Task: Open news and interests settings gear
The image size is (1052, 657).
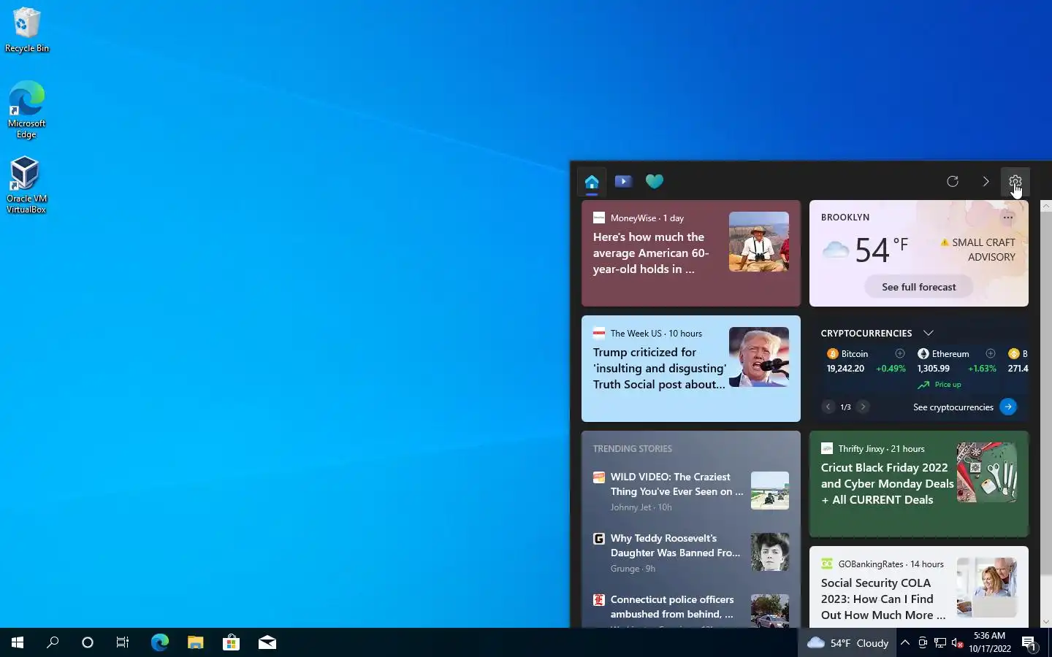Action: (x=1015, y=182)
